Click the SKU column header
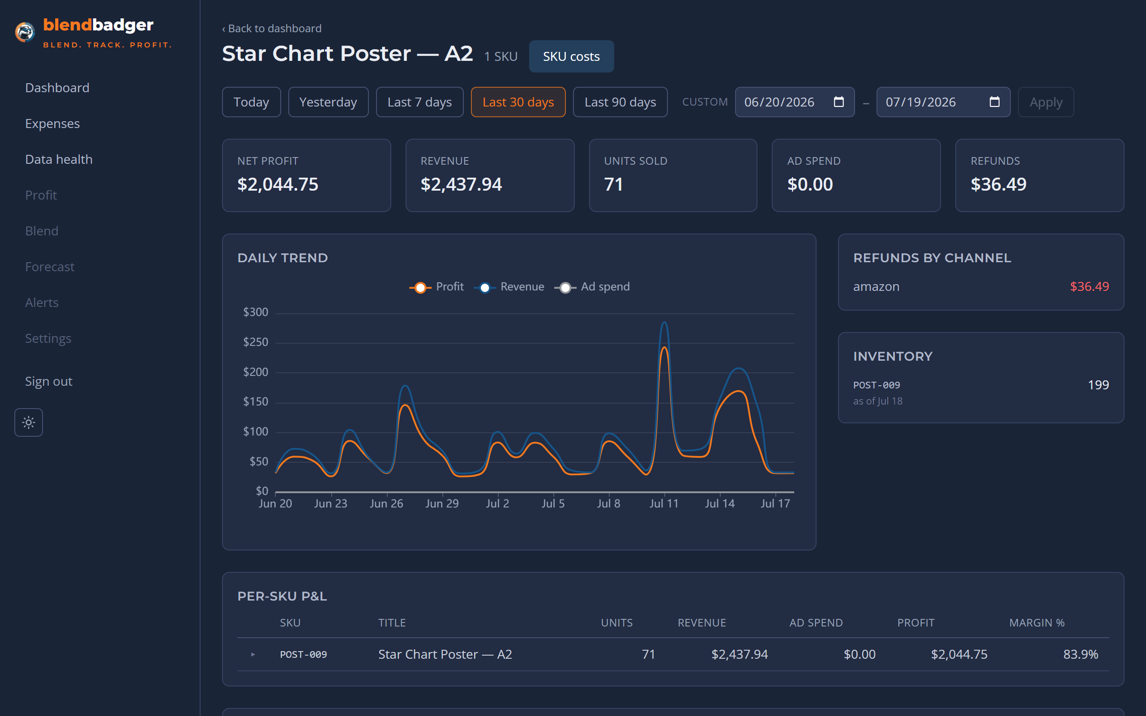The height and width of the screenshot is (716, 1146). pos(290,623)
